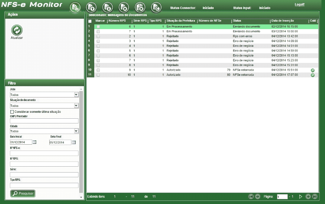Sort by Tipo RPS column header
325x204 pixels.
coord(155,21)
